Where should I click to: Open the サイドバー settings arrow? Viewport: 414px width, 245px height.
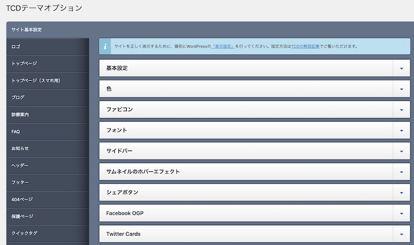click(401, 151)
